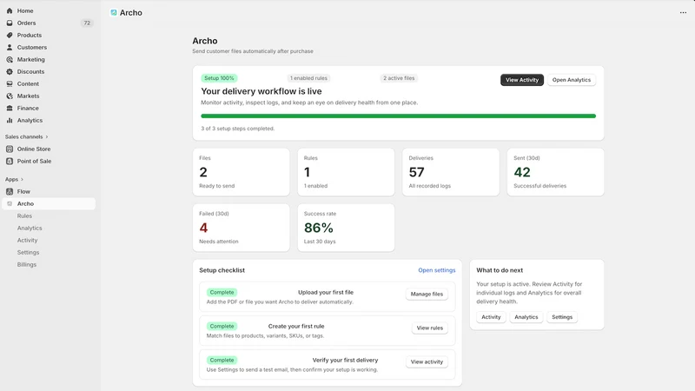Click Complete badge for Create your first rule
Image resolution: width=695 pixels, height=391 pixels.
[x=222, y=327]
